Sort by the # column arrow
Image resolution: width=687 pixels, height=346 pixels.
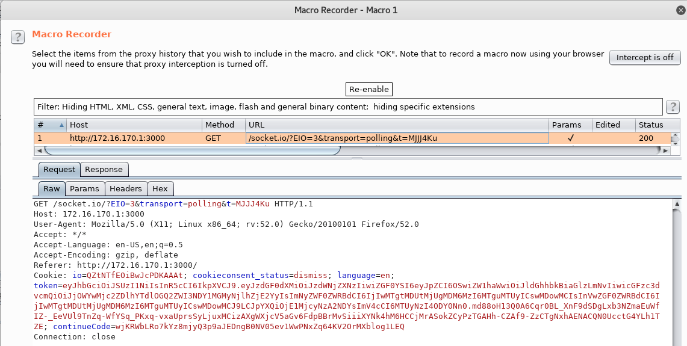tap(61, 125)
